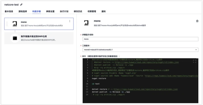Image resolution: width=203 pixels, height=105 pixels.
Task: Click the netcore-test task title
Action: (12, 5)
